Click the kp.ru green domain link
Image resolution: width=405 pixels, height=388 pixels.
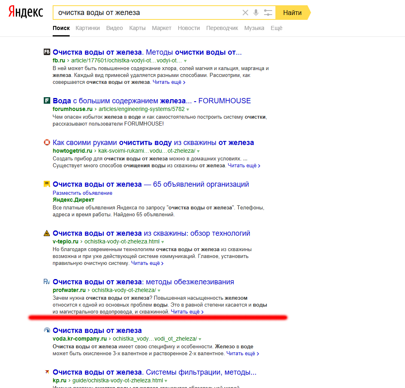[x=60, y=381]
